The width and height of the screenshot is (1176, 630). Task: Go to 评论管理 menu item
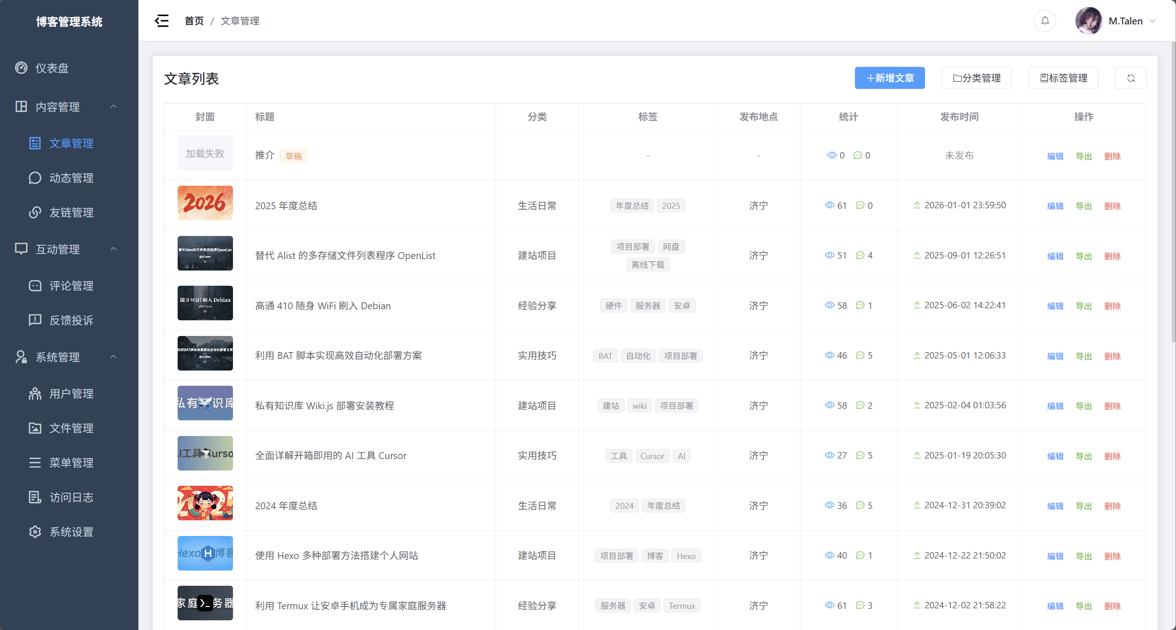(71, 286)
